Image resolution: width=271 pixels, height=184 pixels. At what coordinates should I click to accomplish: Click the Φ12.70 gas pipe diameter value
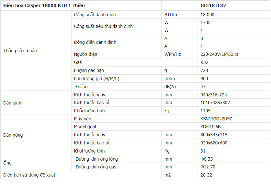(208, 167)
